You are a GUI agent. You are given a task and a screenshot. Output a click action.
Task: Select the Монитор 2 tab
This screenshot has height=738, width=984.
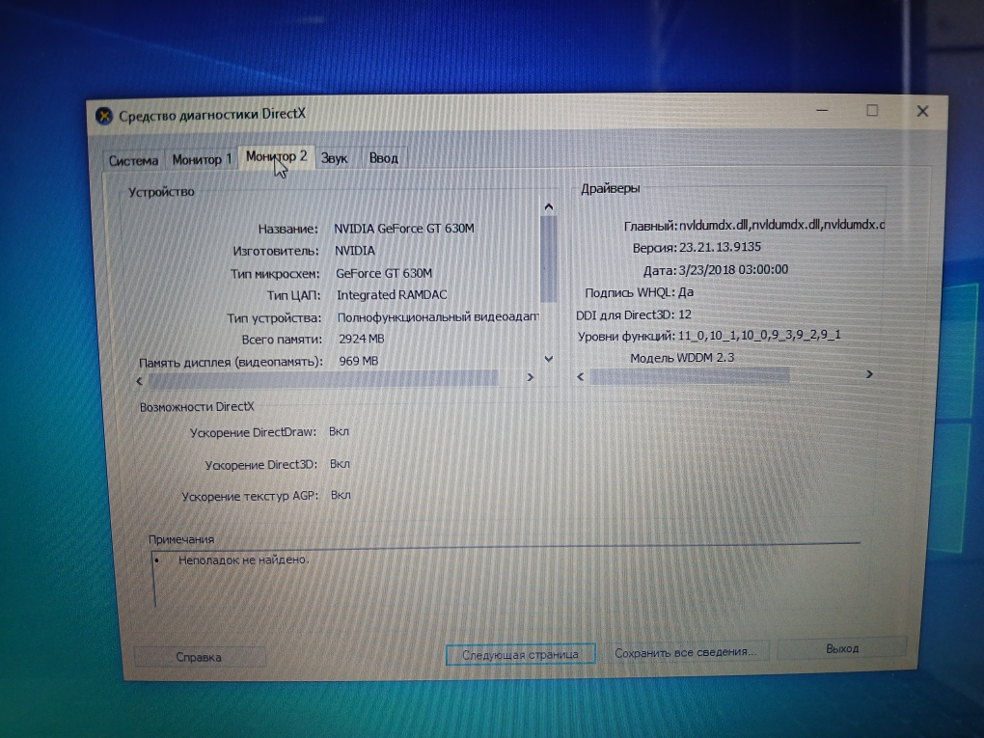pos(277,157)
